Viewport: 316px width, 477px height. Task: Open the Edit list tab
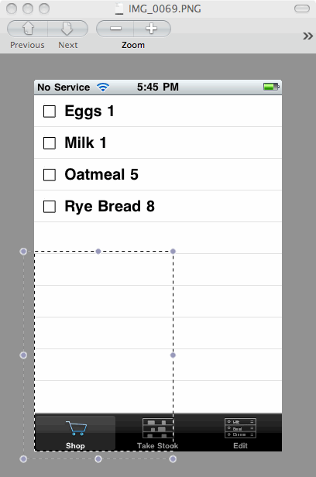coord(240,433)
